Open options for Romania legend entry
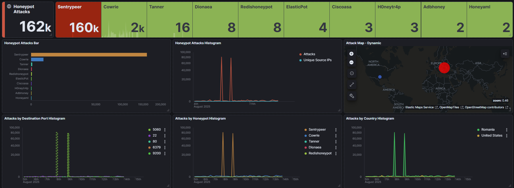This screenshot has width=514, height=188. 507,130
